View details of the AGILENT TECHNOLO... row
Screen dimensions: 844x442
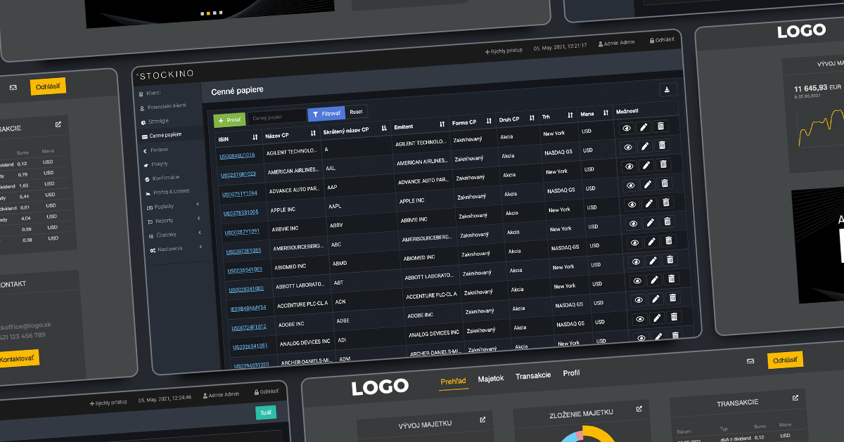click(x=626, y=128)
